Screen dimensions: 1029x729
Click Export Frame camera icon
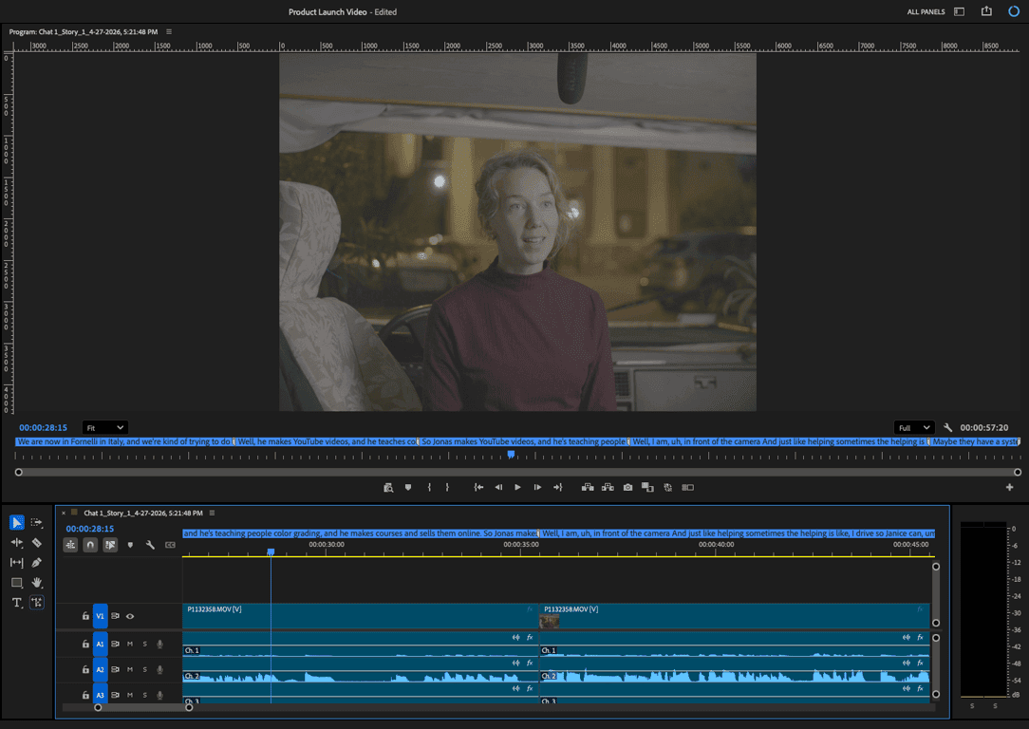627,487
